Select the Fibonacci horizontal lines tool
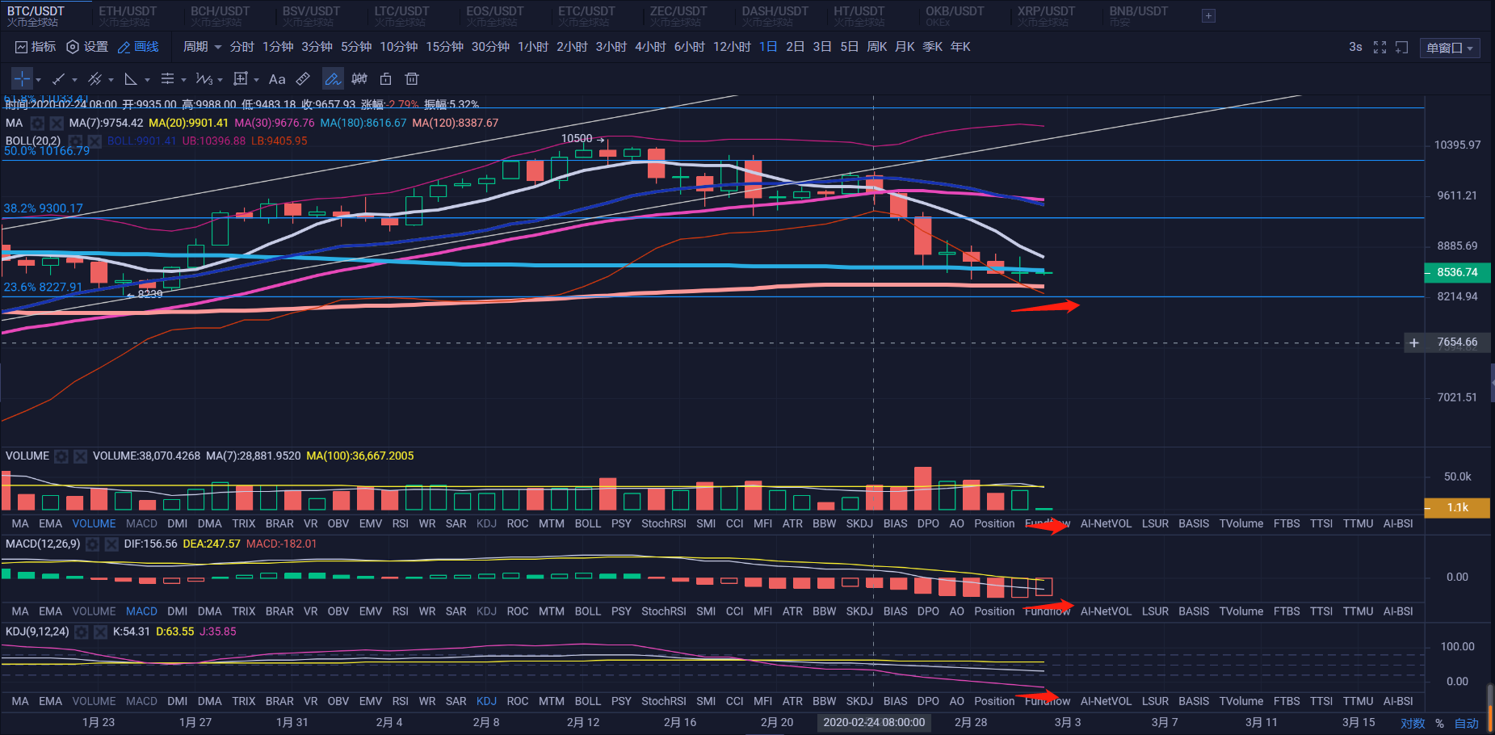1495x735 pixels. click(x=167, y=79)
